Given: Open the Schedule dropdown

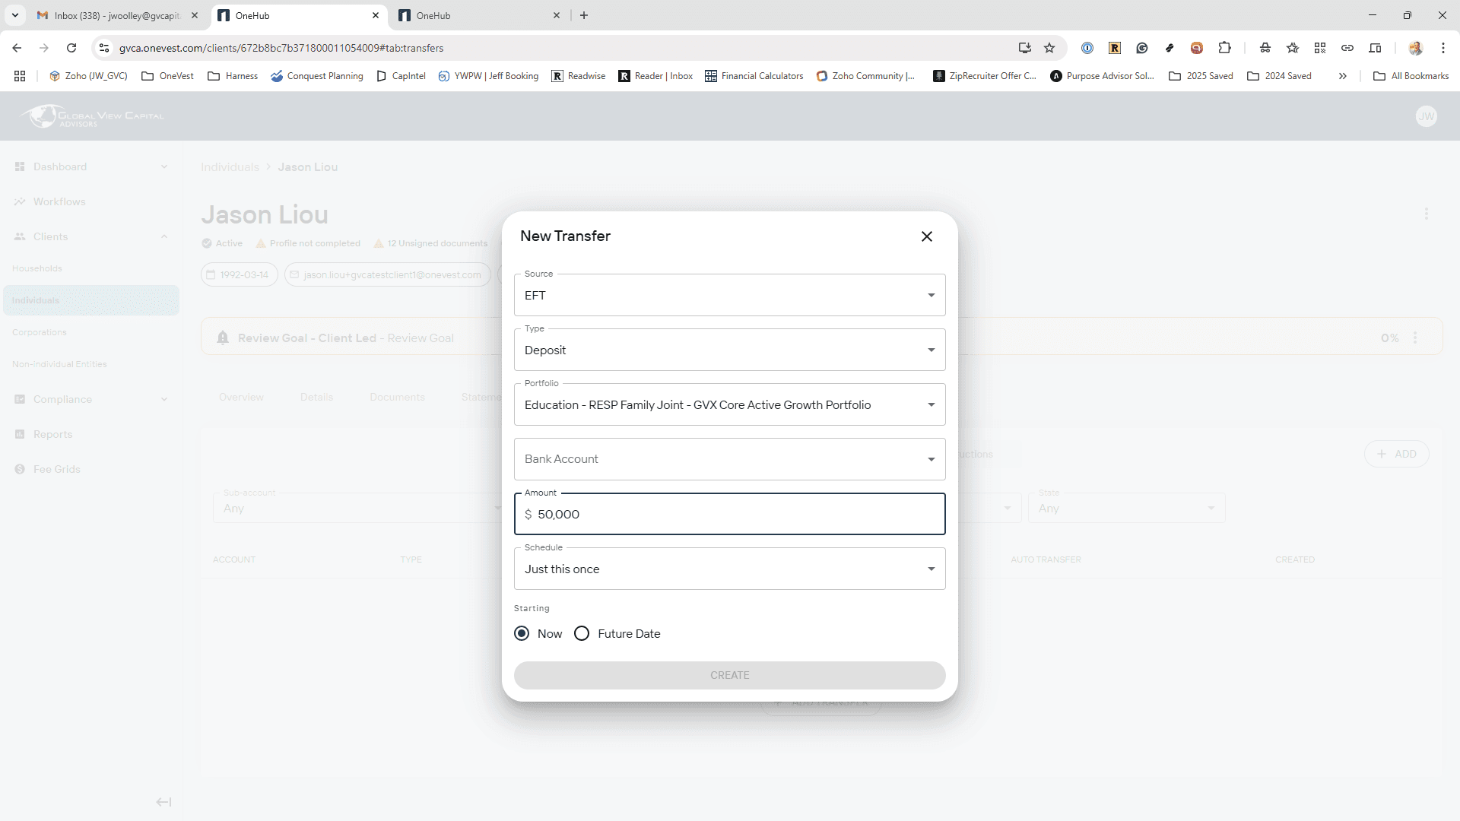Looking at the screenshot, I should [729, 569].
